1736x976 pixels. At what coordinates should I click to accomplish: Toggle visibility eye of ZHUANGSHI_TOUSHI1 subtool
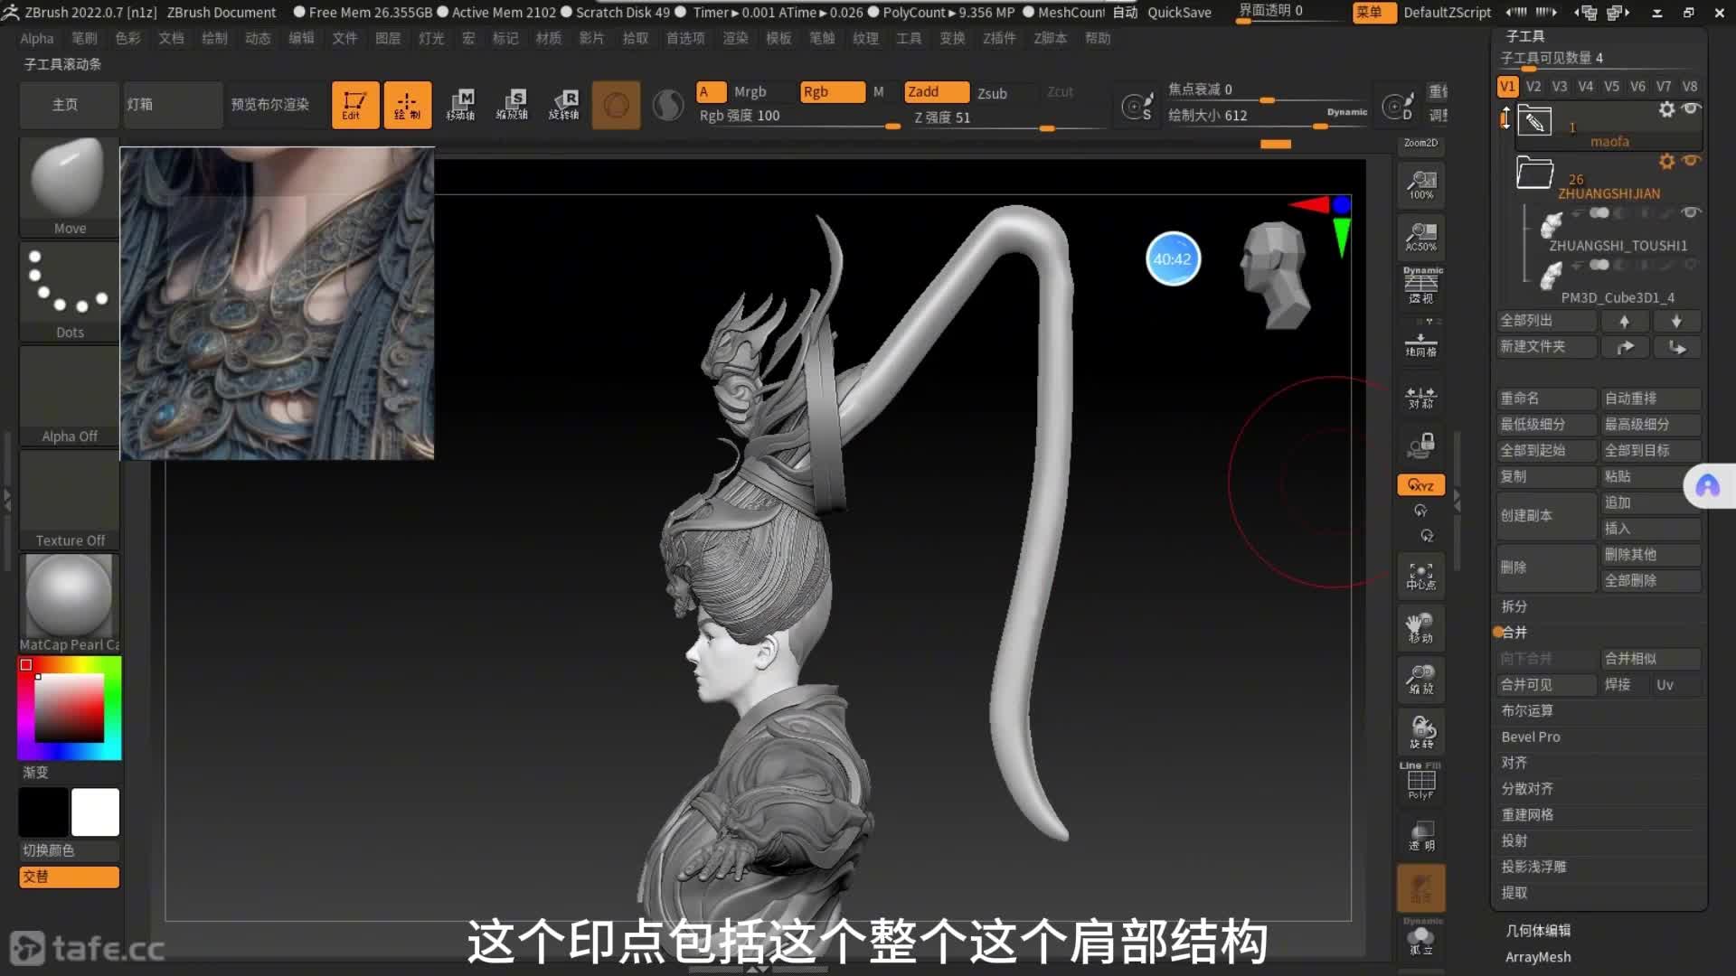coord(1690,212)
